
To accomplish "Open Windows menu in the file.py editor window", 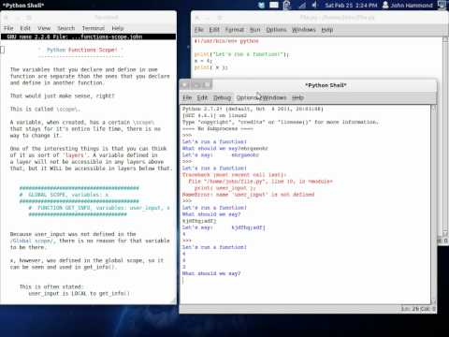I will coord(304,30).
